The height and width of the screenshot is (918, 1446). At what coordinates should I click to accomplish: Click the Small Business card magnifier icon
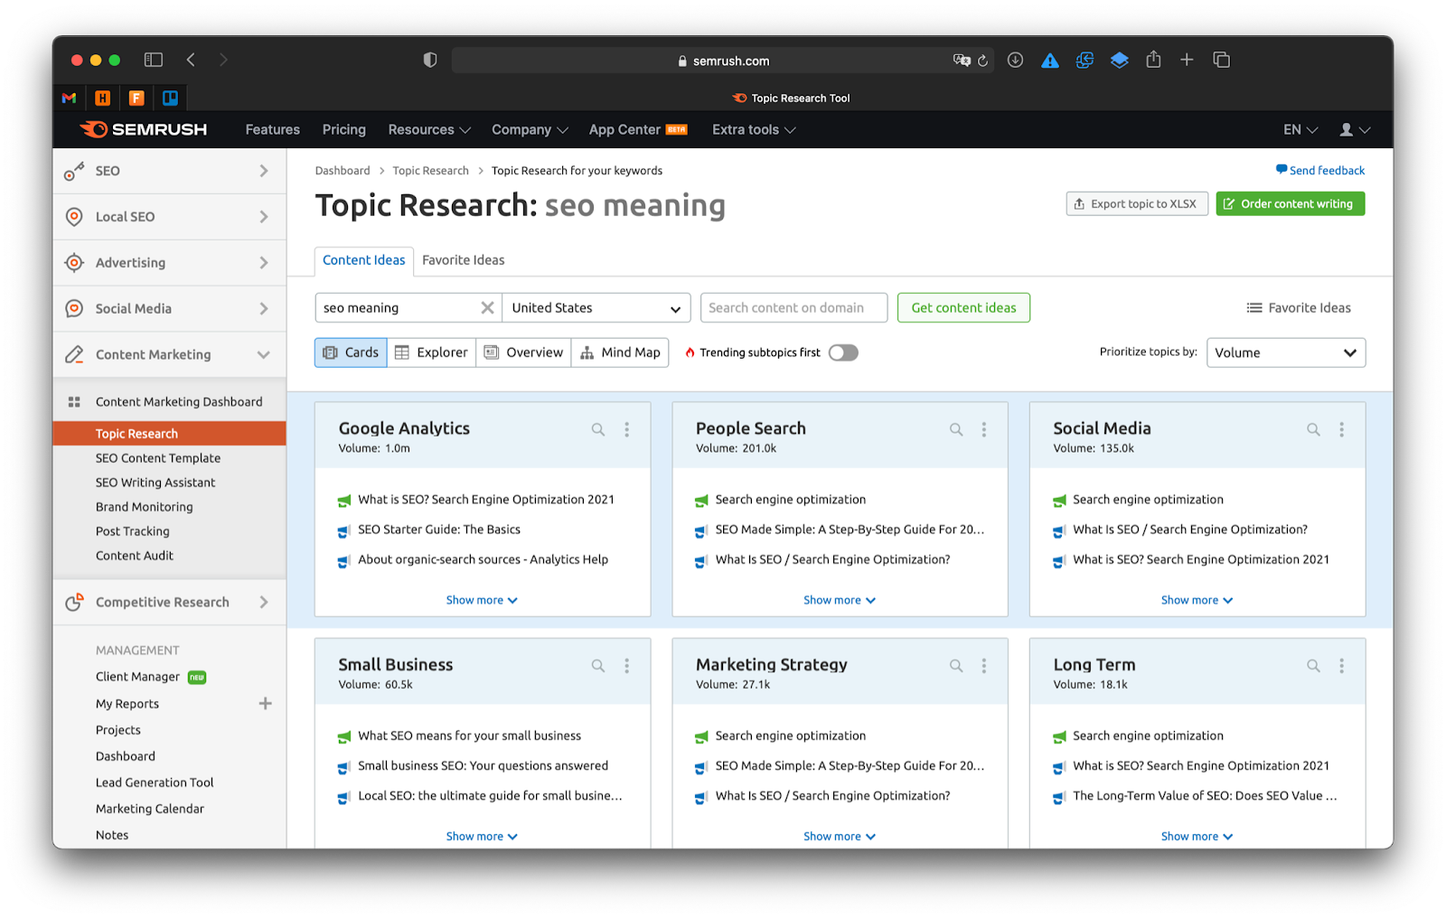coord(598,665)
